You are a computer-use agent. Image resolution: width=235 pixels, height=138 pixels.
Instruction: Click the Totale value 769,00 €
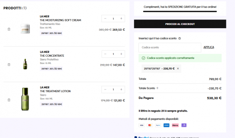click(215, 79)
